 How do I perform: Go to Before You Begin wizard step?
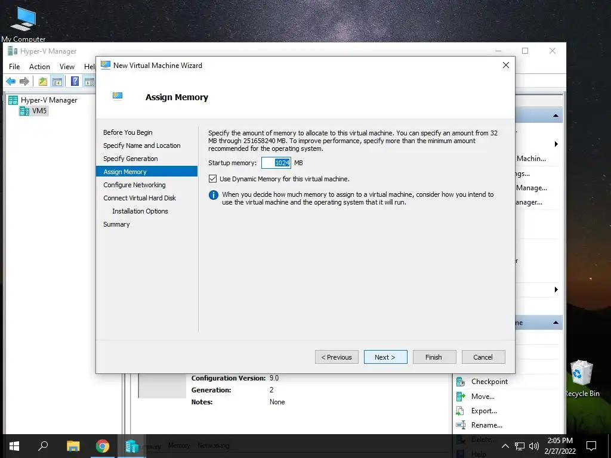point(128,132)
